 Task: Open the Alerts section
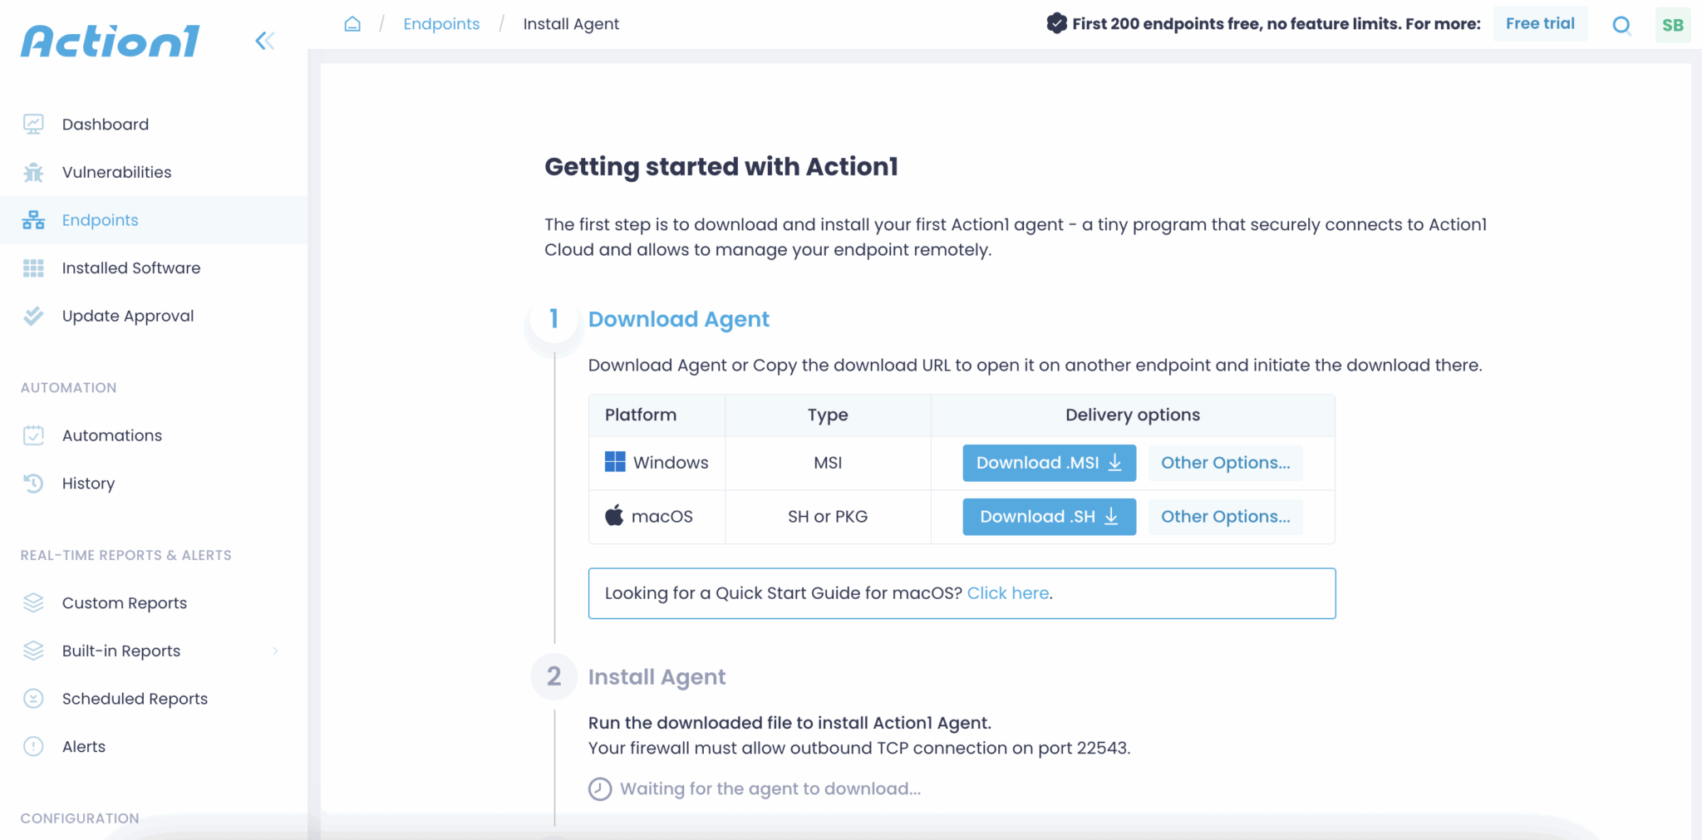pyautogui.click(x=83, y=746)
